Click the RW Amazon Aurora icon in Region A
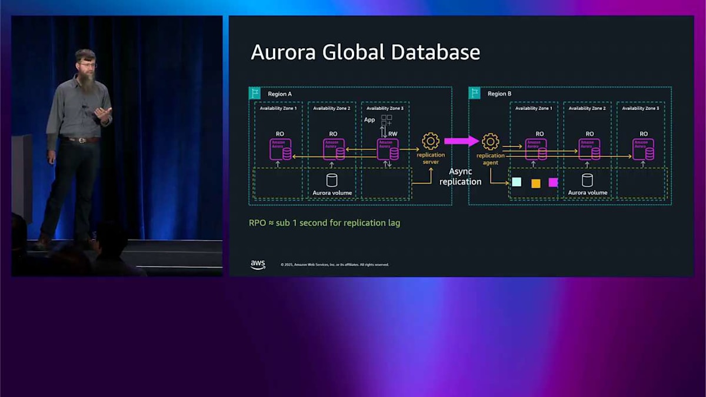Viewport: 706px width, 397px height. point(388,149)
